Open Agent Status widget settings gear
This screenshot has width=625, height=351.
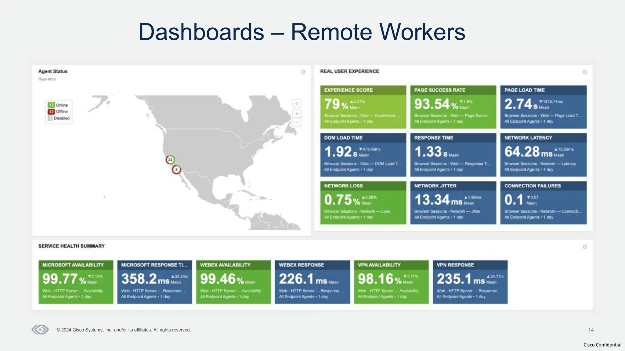coord(303,72)
